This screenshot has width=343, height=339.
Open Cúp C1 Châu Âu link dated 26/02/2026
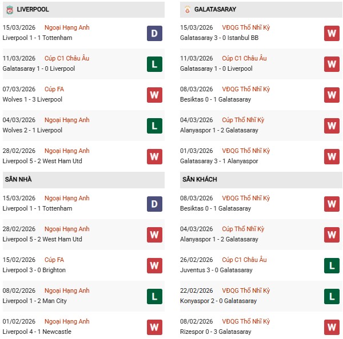(x=244, y=260)
